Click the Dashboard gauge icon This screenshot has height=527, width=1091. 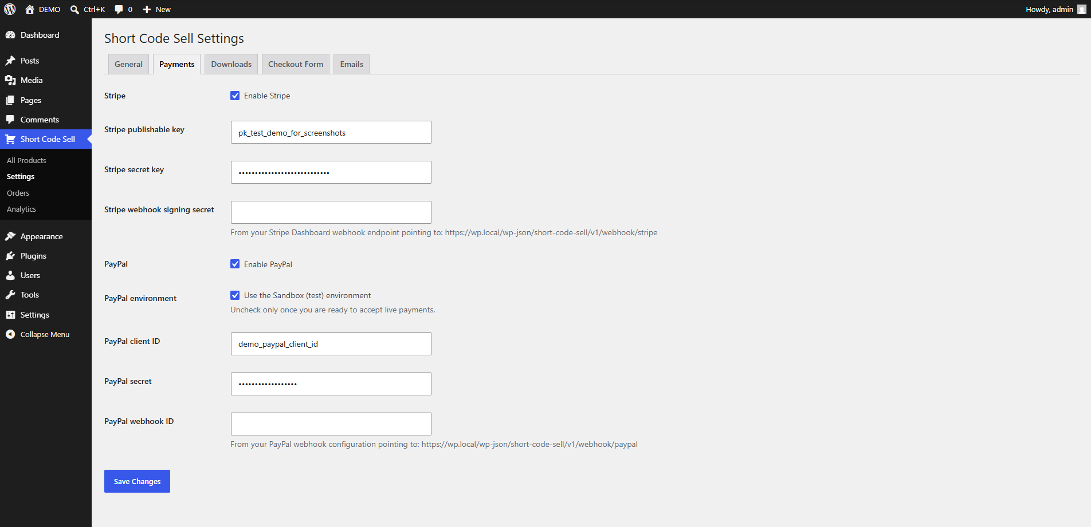coord(10,35)
